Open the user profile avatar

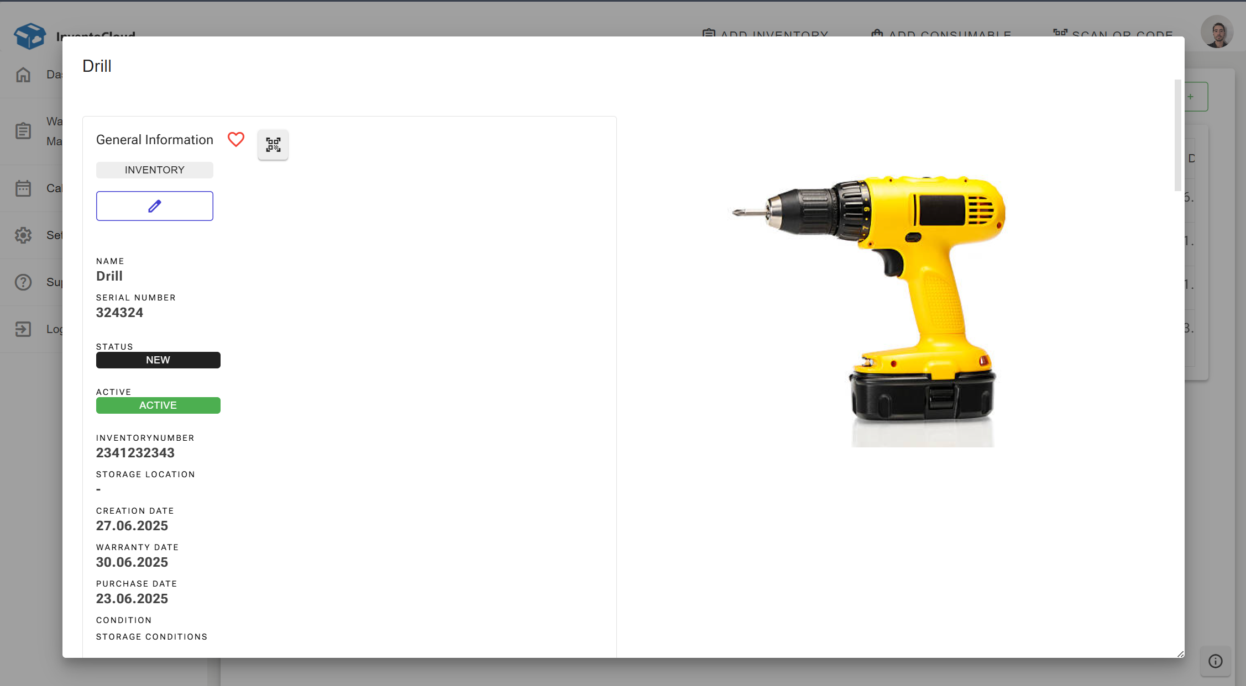coord(1217,31)
